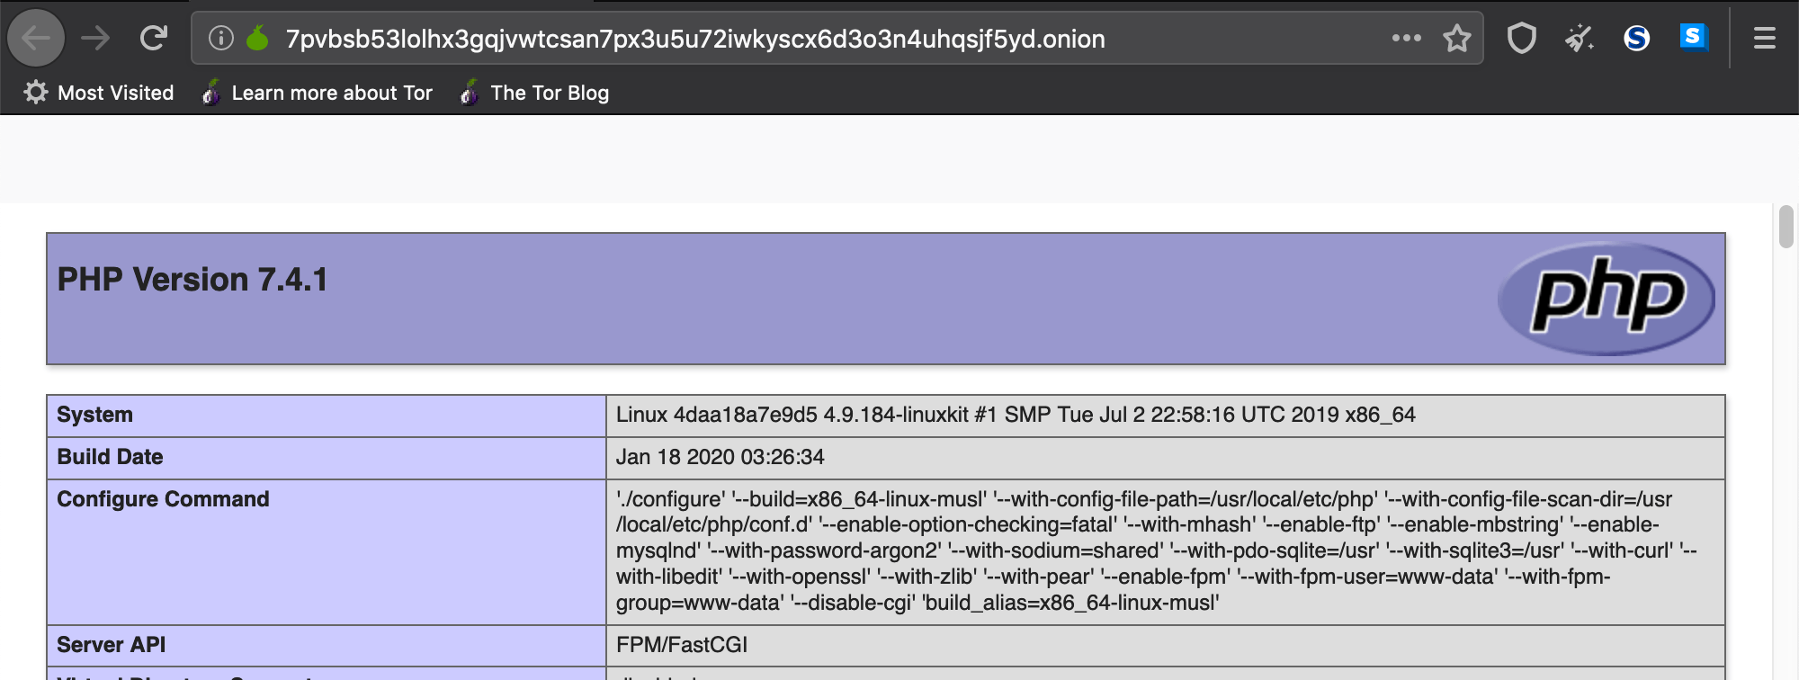The image size is (1799, 680).
Task: Click the FPM/FastCGI Server API value
Action: click(682, 645)
